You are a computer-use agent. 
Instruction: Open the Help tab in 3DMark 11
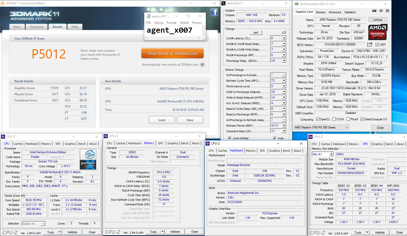[75, 27]
